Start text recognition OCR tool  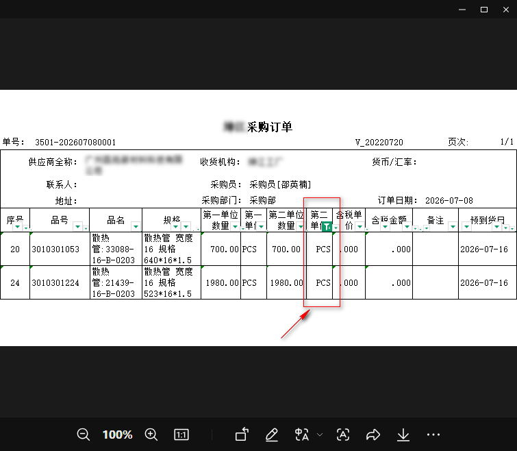343,435
